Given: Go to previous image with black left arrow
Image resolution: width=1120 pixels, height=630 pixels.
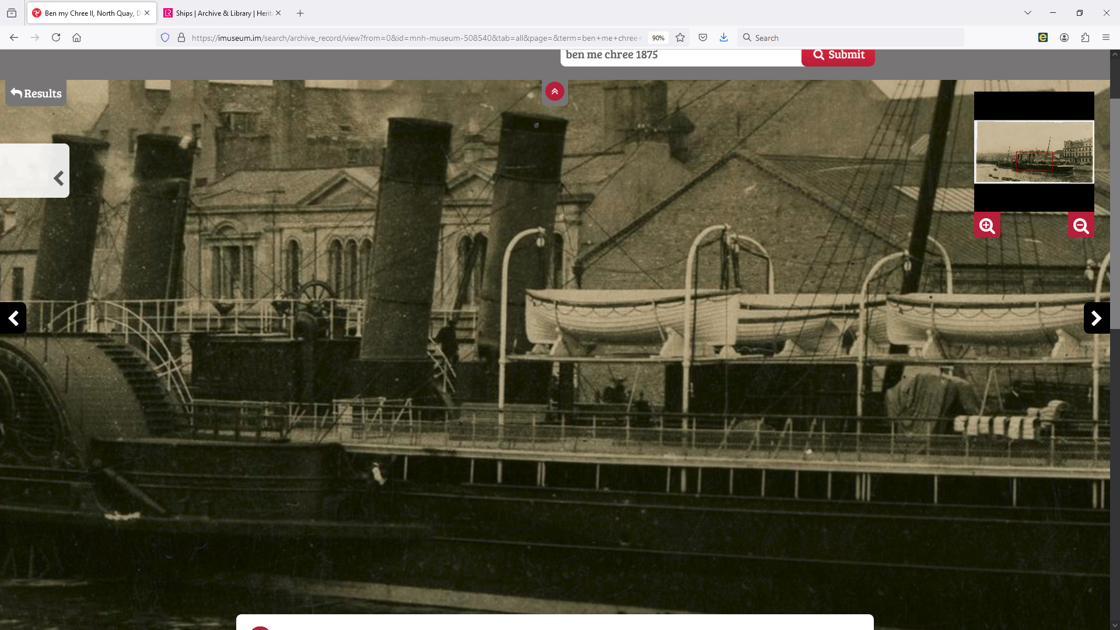Looking at the screenshot, I should pyautogui.click(x=13, y=318).
